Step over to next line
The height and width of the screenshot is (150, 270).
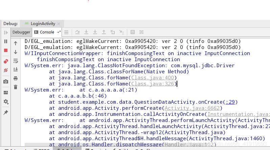pos(77,32)
